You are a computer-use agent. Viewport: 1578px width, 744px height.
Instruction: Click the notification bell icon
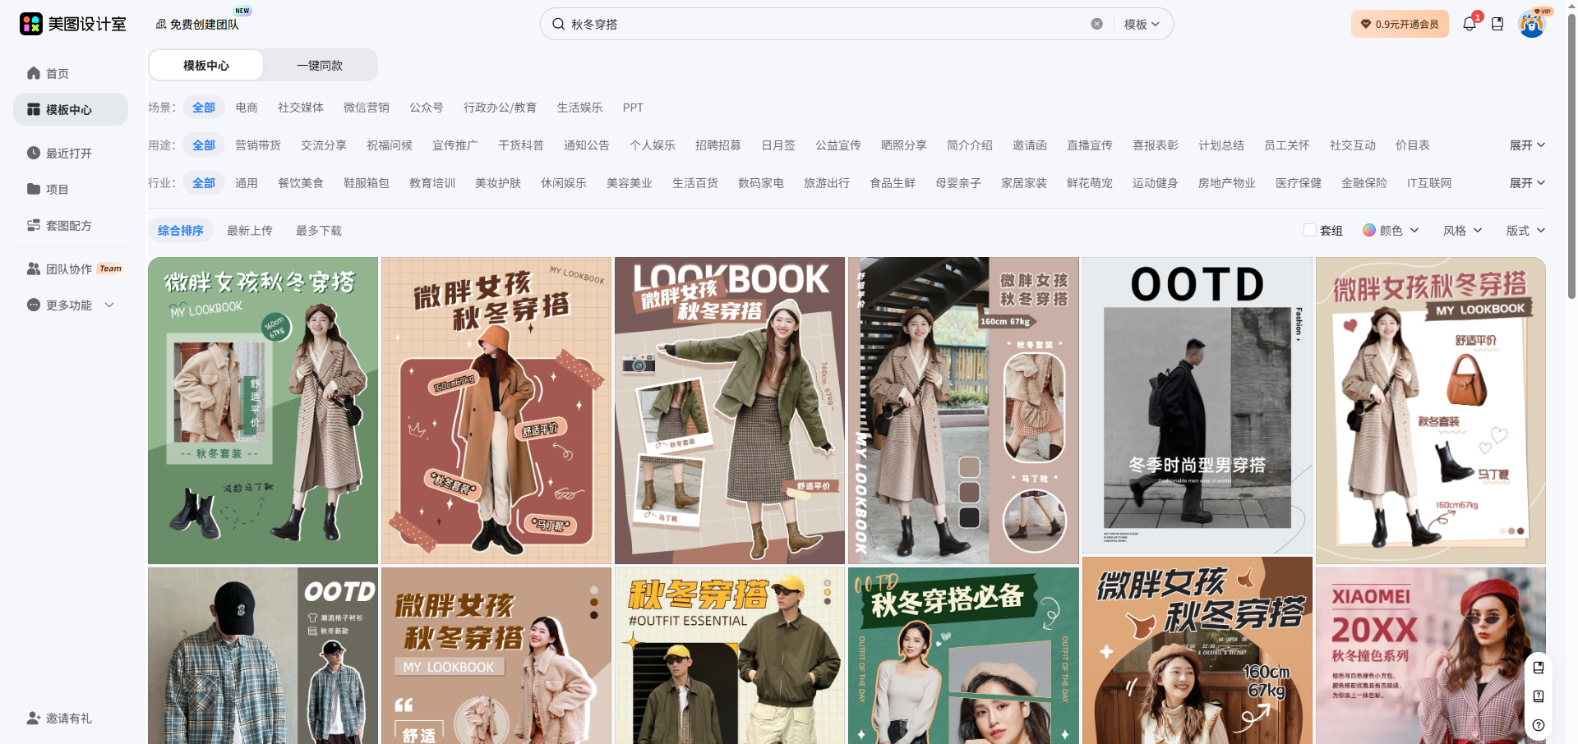(x=1469, y=24)
